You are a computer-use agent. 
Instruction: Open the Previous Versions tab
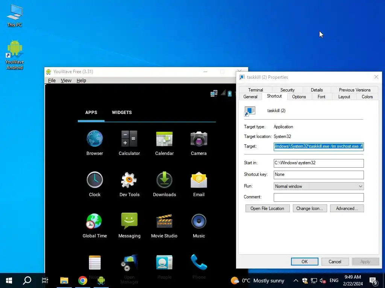click(x=355, y=90)
